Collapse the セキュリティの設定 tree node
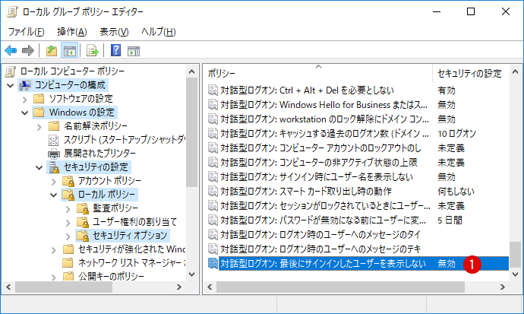The image size is (524, 314). tap(39, 168)
